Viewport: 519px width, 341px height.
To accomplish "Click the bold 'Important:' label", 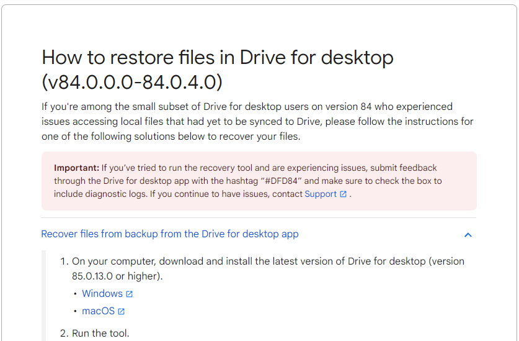I will pos(77,168).
